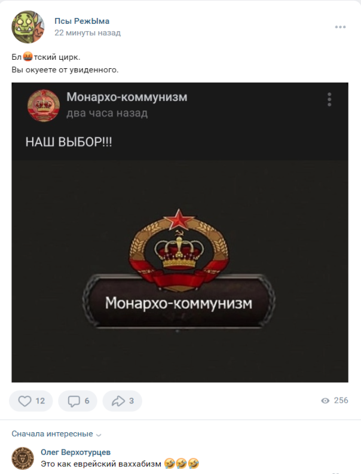
Task: Expand the Сначала интересные sorting dropdown
Action: click(57, 434)
